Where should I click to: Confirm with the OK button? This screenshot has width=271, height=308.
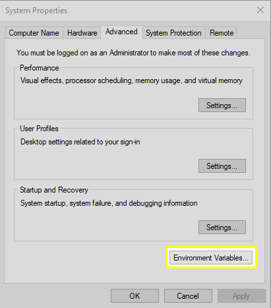coord(135,296)
